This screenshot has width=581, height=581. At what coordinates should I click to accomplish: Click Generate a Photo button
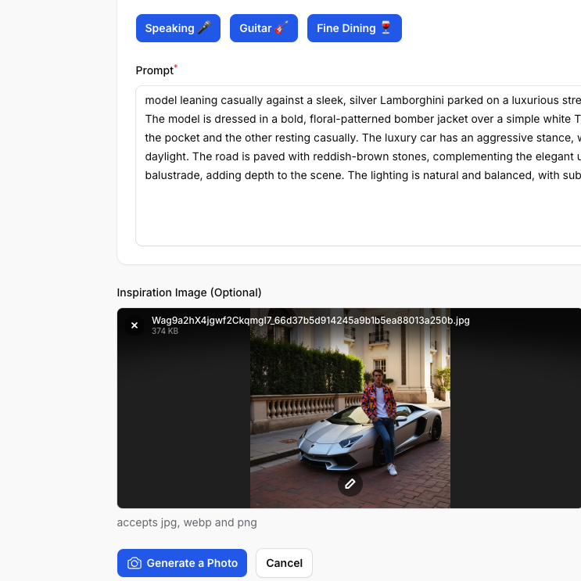click(x=182, y=563)
